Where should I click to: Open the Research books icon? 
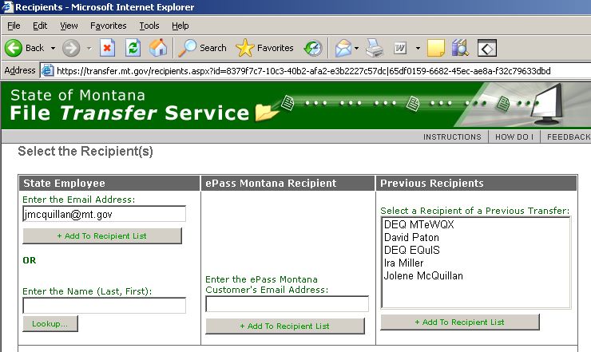[460, 48]
